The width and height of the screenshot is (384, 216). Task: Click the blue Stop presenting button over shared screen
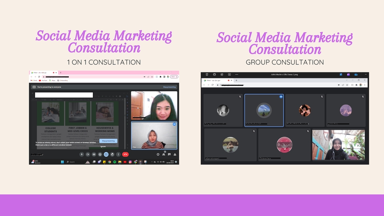tap(108, 141)
